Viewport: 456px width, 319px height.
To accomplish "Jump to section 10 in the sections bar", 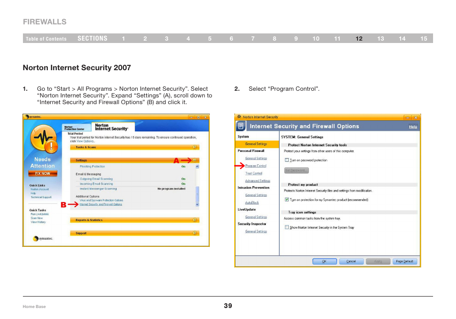I will point(316,39).
